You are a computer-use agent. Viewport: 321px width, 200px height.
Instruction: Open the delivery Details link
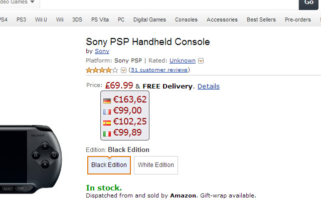coord(209,86)
